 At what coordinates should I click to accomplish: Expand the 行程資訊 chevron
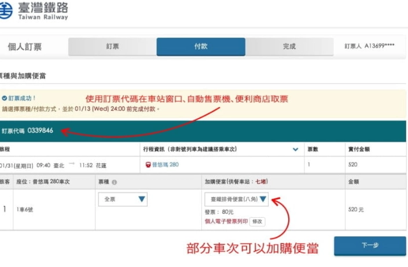pyautogui.click(x=295, y=149)
